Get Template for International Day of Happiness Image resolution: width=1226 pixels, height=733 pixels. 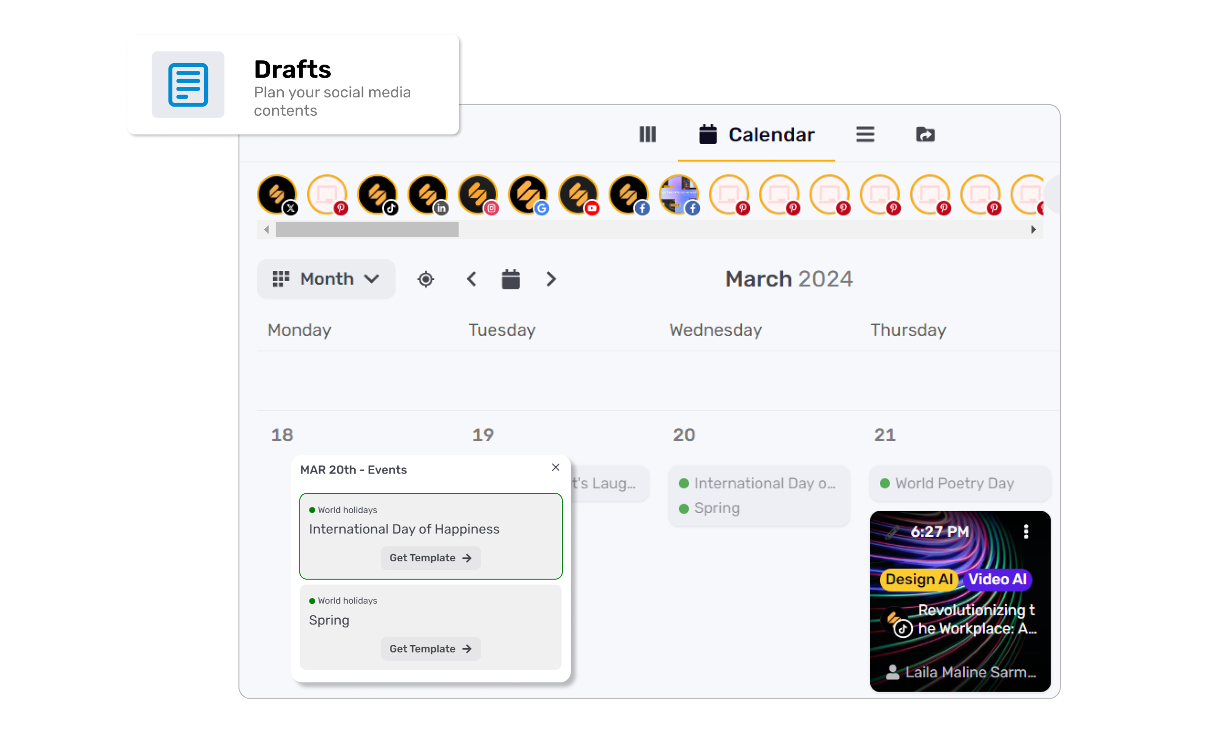tap(430, 557)
